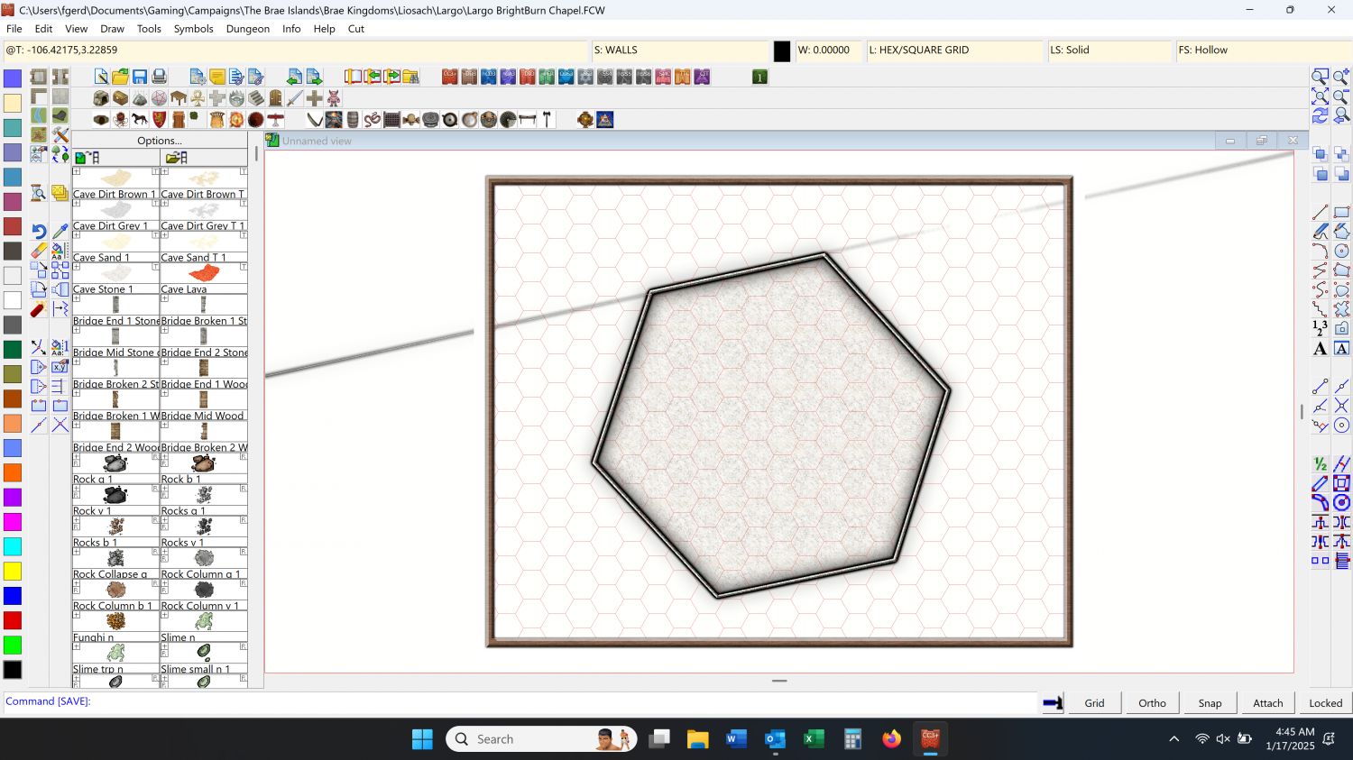1353x760 pixels.
Task: Open the W: 0.00000 line width selector
Action: click(828, 50)
